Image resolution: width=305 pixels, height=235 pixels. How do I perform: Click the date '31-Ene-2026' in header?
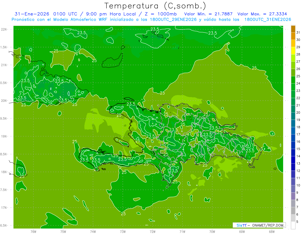tap(32, 14)
